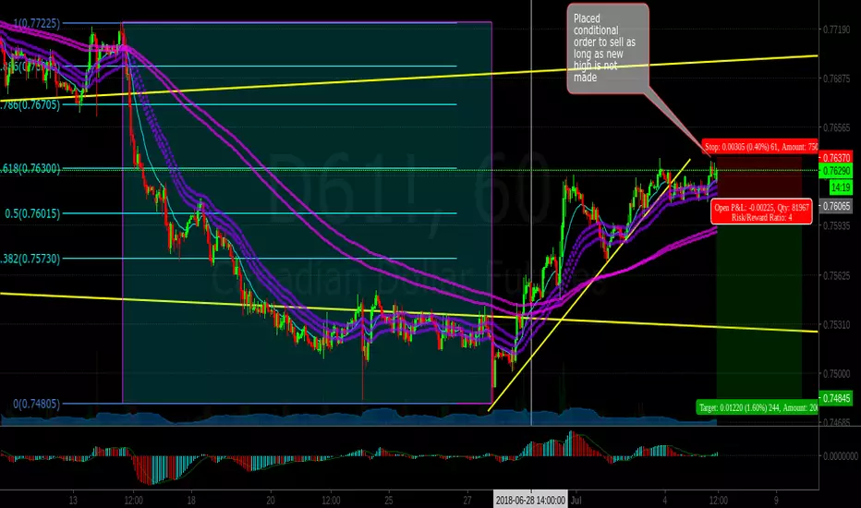Click date 4 on the time axis
861x508 pixels.
point(664,501)
